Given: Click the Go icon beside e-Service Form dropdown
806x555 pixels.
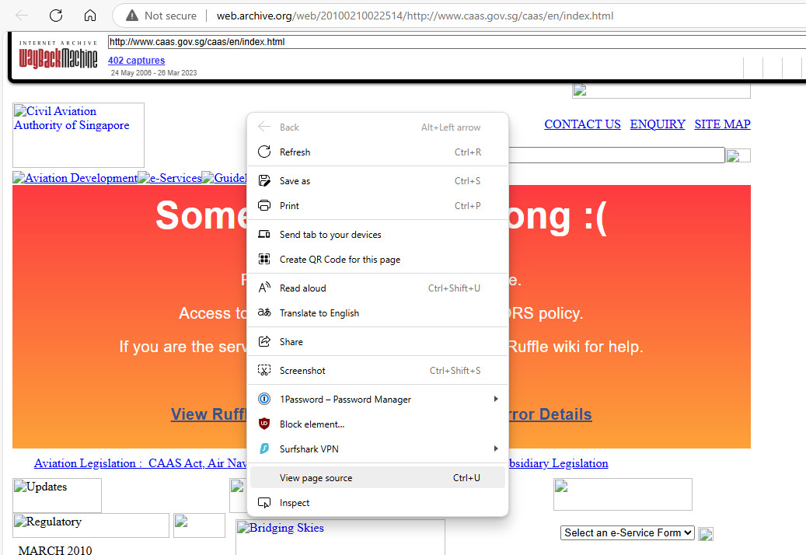Looking at the screenshot, I should tap(706, 534).
